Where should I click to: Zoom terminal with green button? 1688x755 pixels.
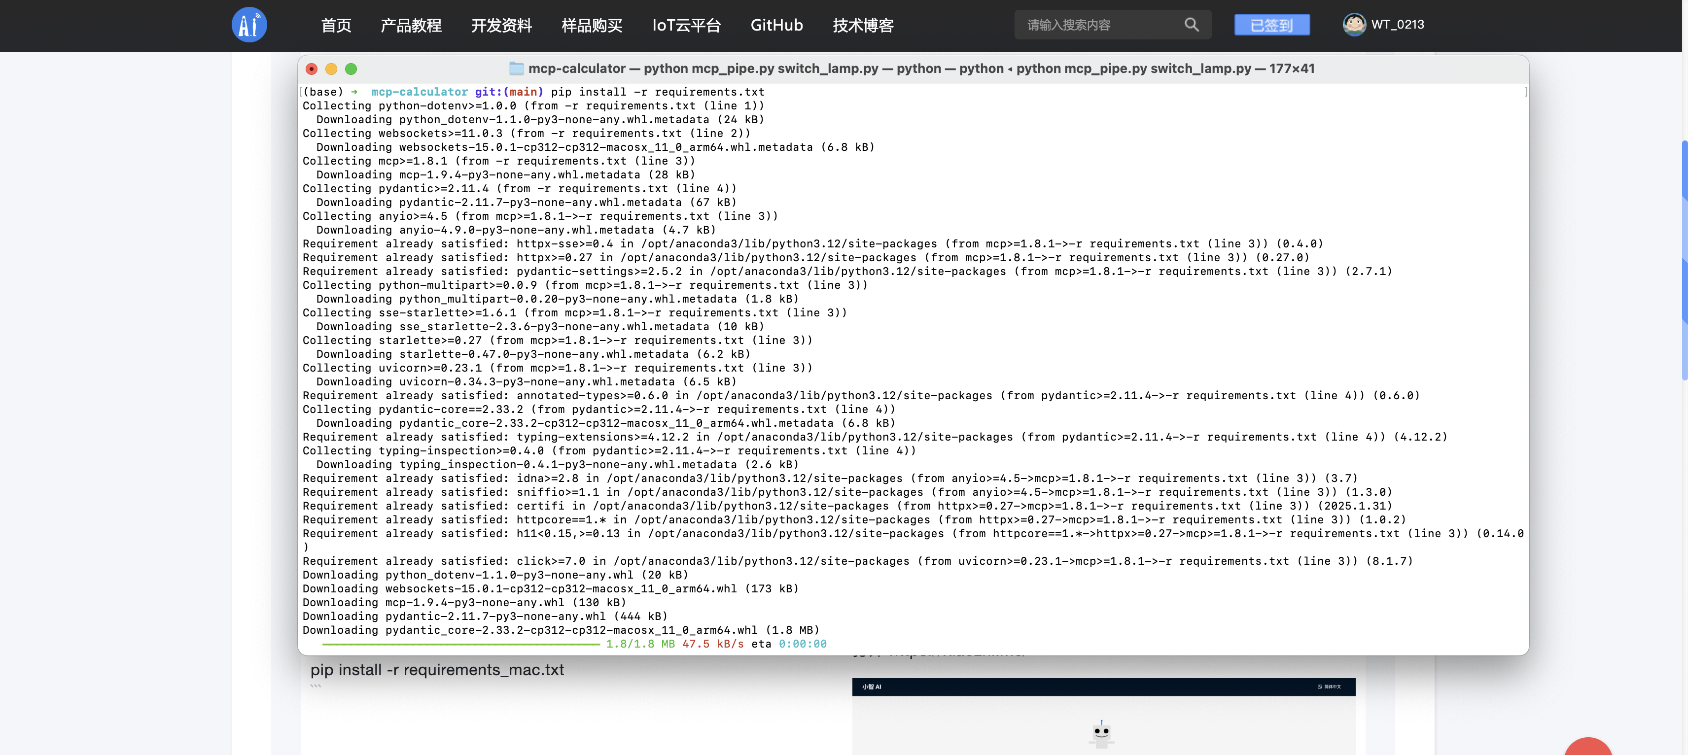[x=351, y=69]
